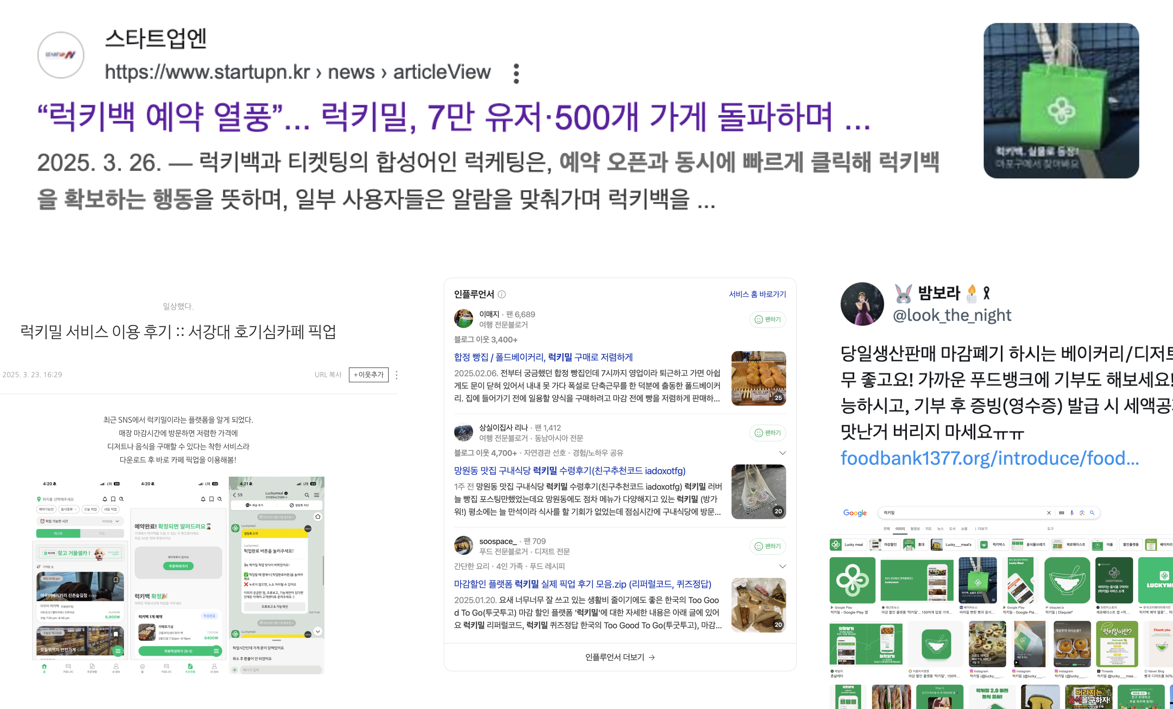1173x709 pixels.
Task: Clear the Google search box with X
Action: (1049, 512)
